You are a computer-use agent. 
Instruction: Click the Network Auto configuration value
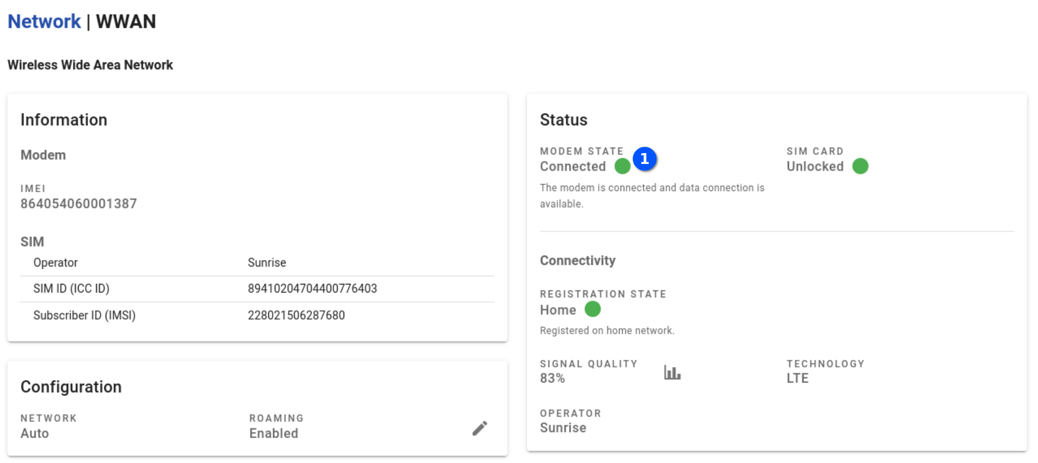pos(35,433)
